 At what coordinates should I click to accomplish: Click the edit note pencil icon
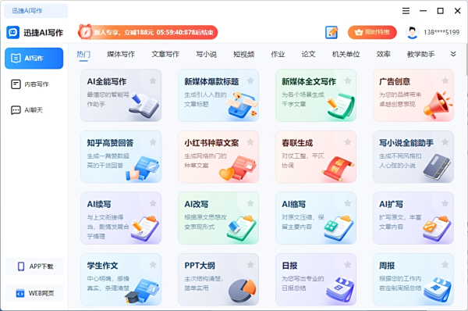(x=331, y=32)
